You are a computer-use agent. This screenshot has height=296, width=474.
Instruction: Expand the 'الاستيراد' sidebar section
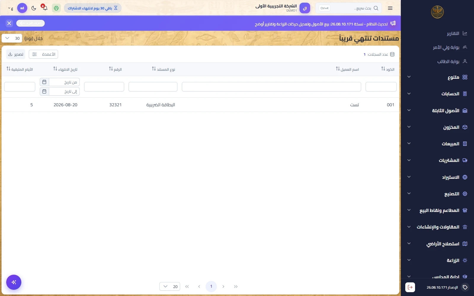pyautogui.click(x=437, y=177)
